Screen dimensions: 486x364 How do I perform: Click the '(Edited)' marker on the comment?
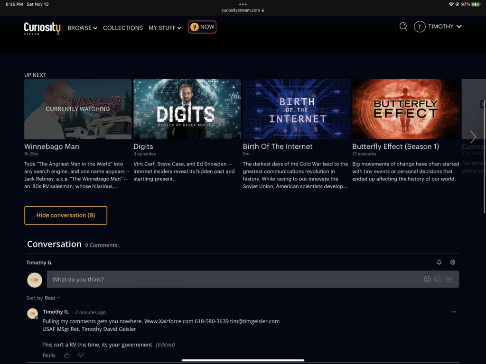click(x=165, y=345)
